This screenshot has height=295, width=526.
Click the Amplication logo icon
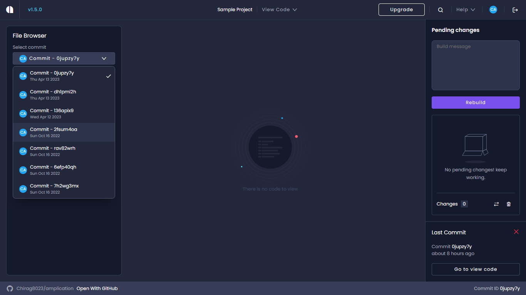[9, 9]
